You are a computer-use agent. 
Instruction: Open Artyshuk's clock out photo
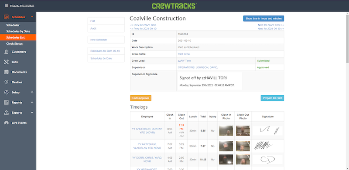[x=243, y=146]
